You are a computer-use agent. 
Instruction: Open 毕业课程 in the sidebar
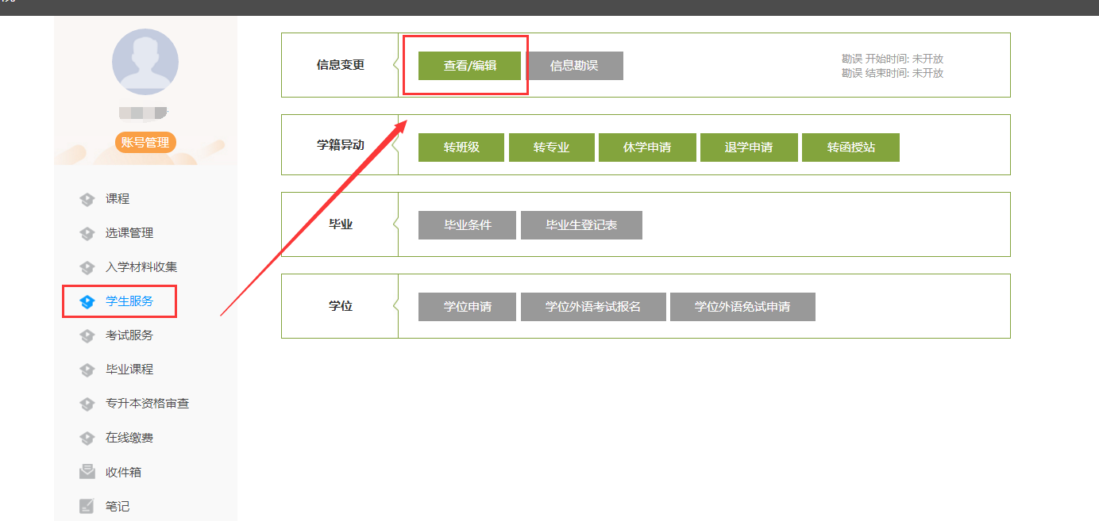coord(129,370)
